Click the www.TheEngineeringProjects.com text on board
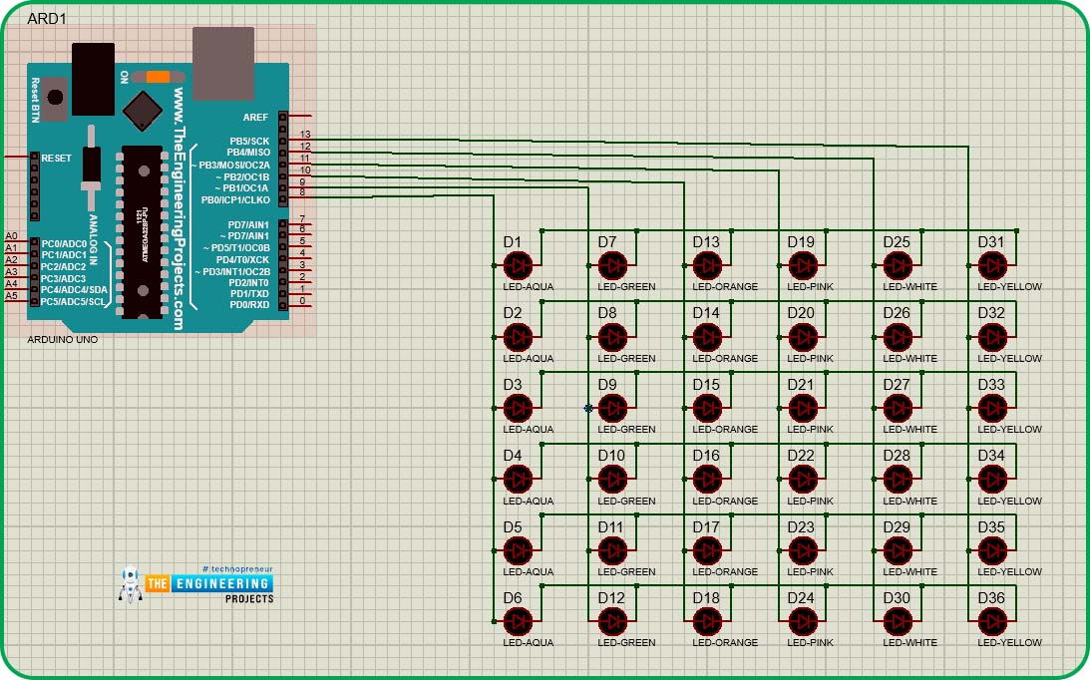Viewport: 1090px width, 680px height. click(179, 208)
